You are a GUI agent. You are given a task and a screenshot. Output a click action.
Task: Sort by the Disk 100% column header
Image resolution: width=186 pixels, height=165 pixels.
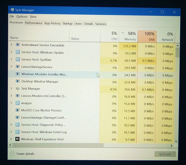tap(147, 37)
